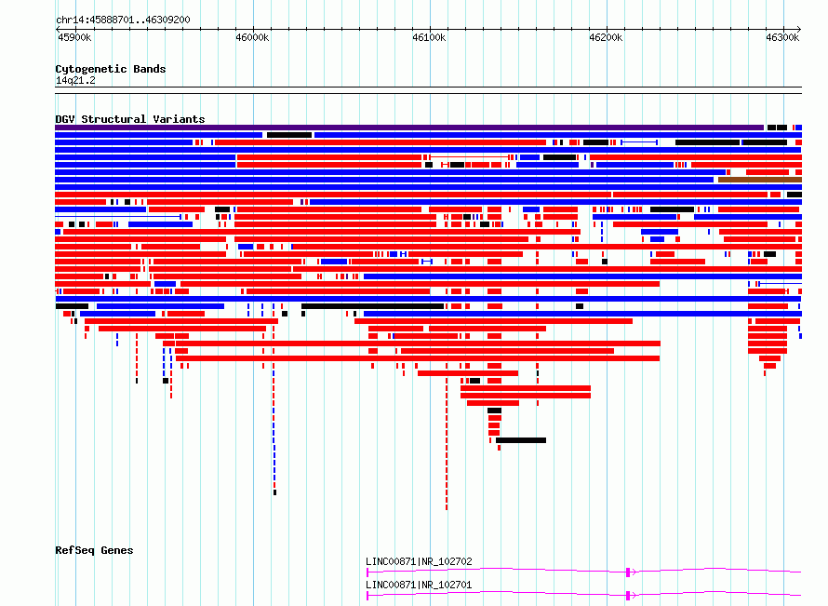
Task: Click the 46300k ruler tick label
Action: 782,37
